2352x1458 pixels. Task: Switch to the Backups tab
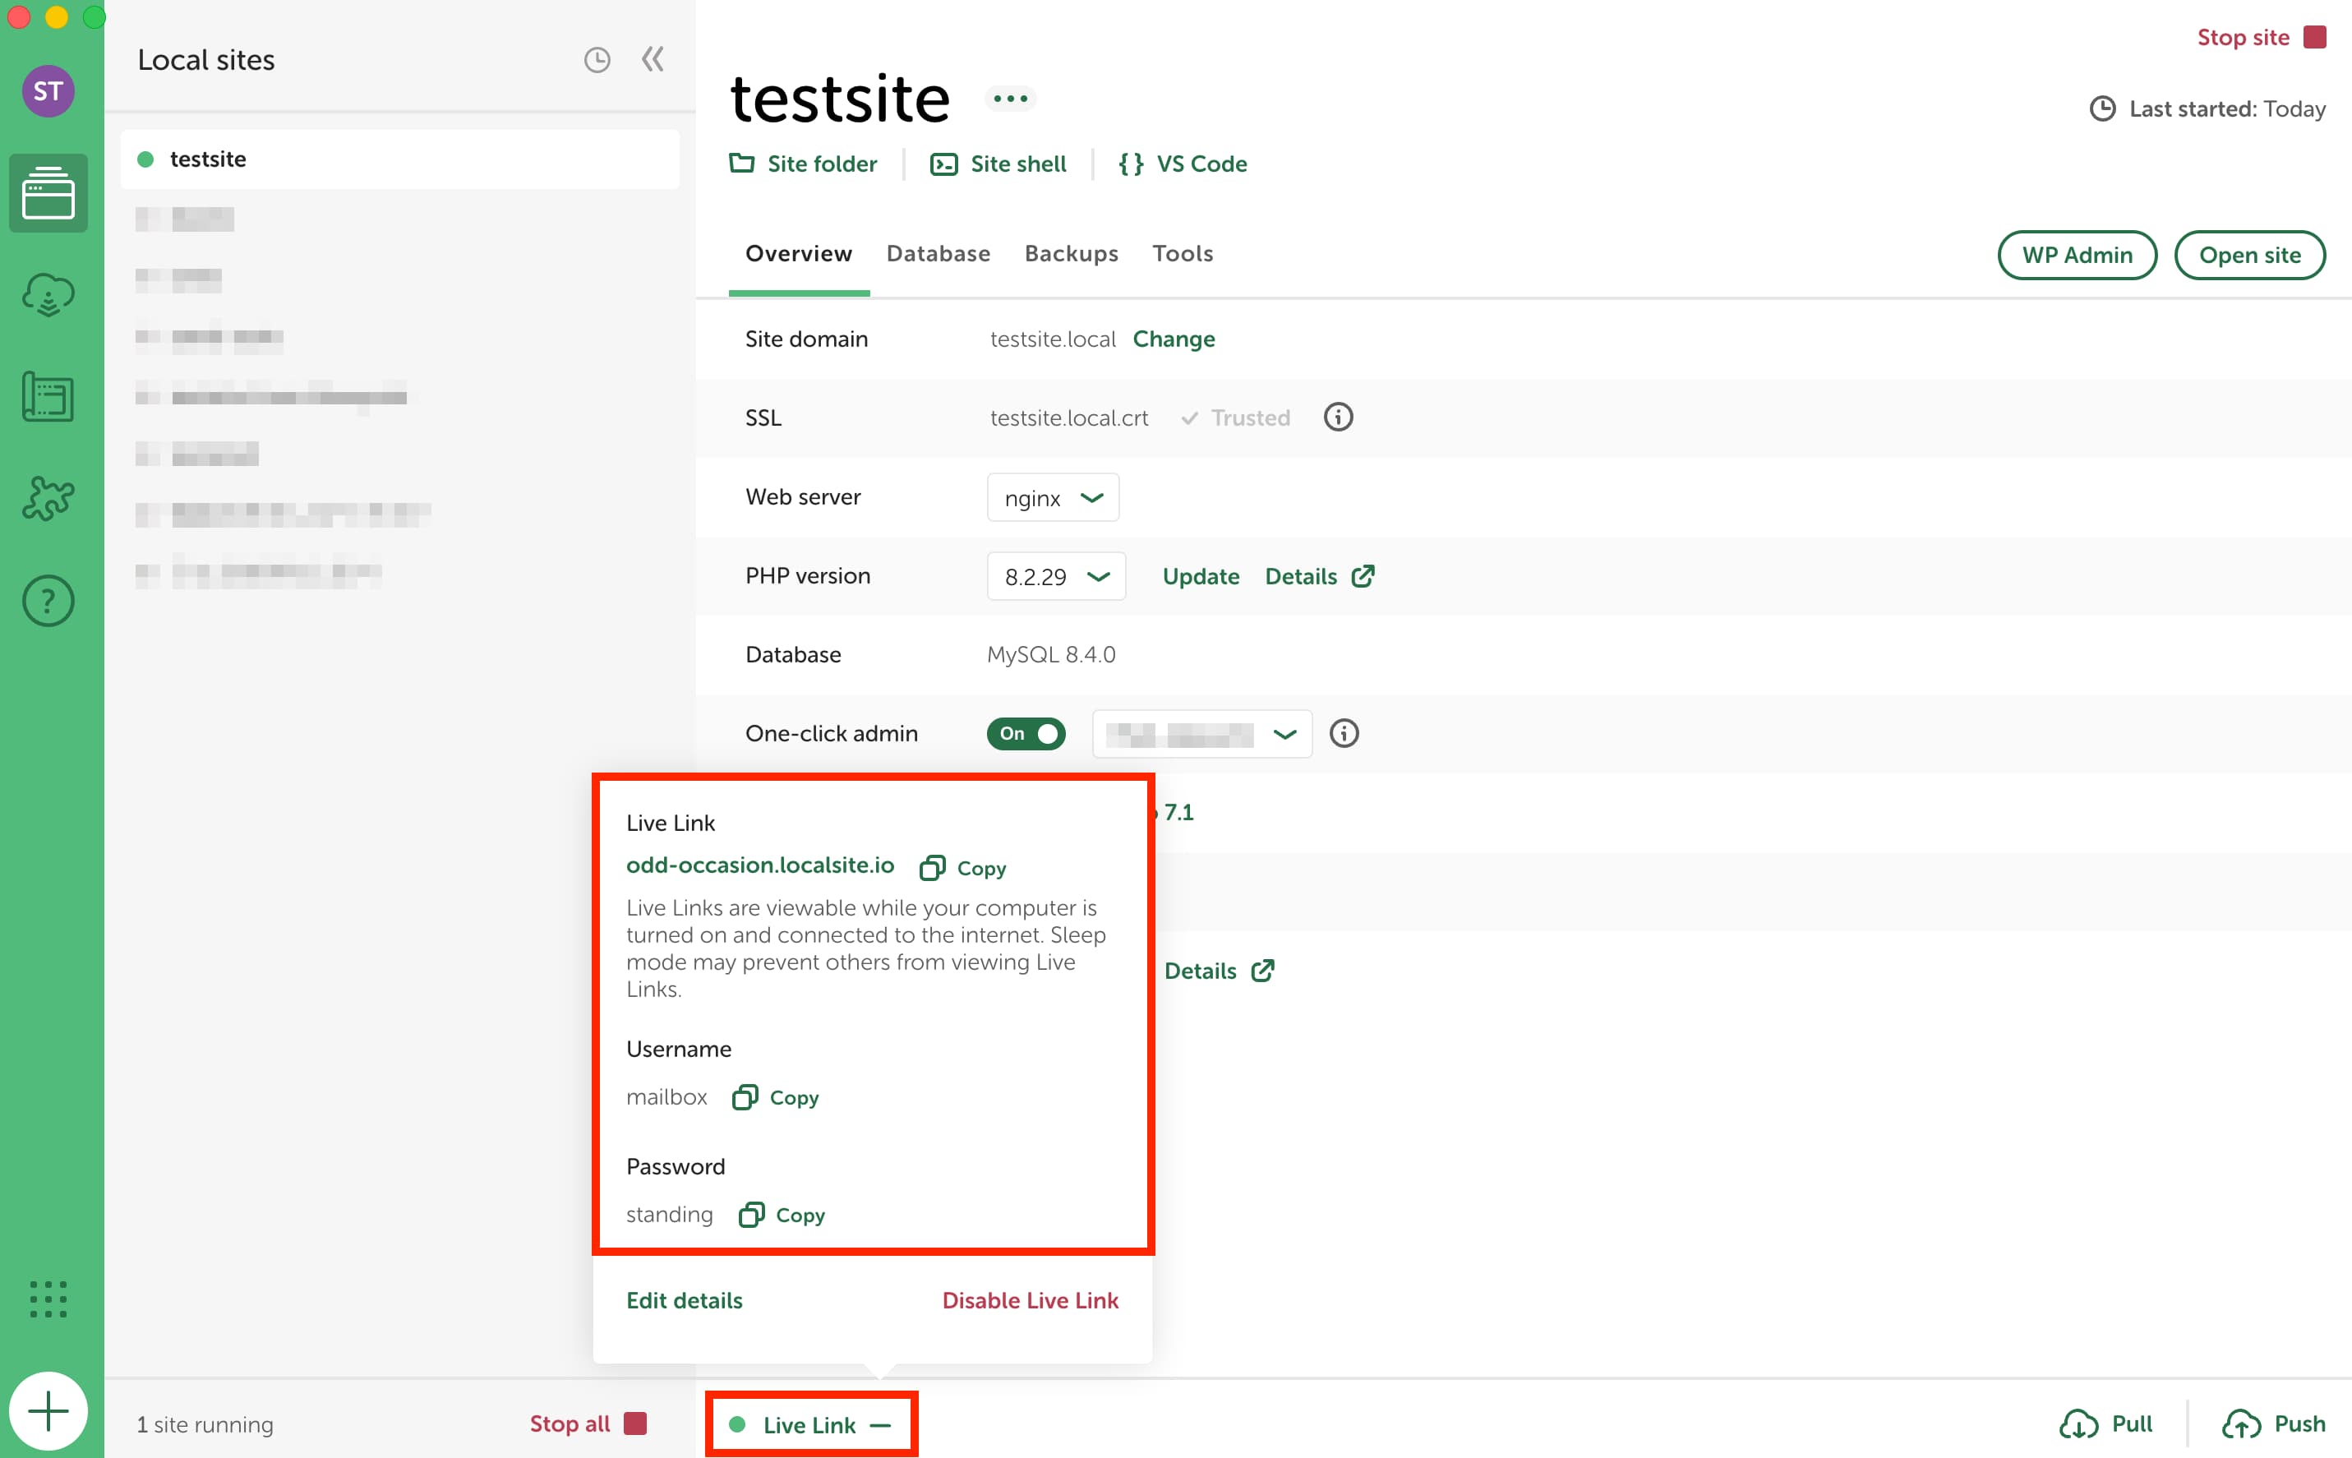point(1071,254)
